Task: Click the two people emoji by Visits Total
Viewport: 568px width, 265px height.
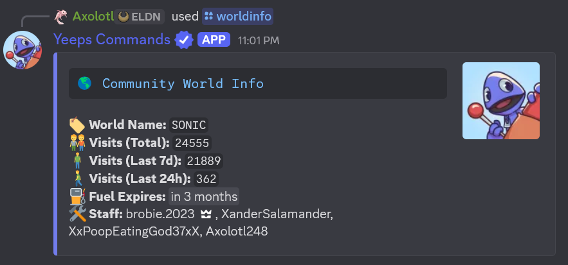Action: 77,143
